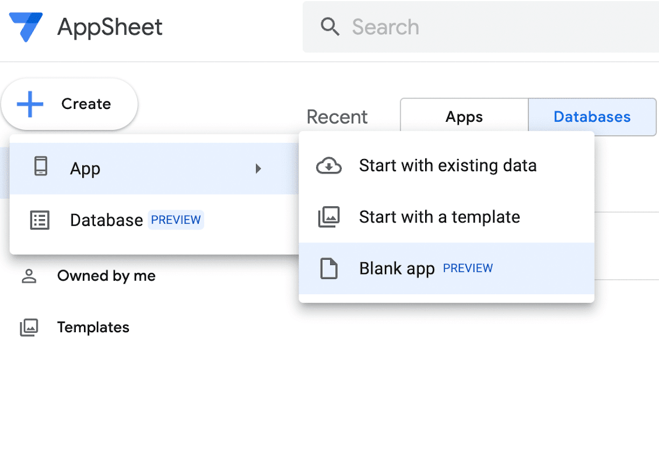
Task: Switch to the Databases tab
Action: 592,117
